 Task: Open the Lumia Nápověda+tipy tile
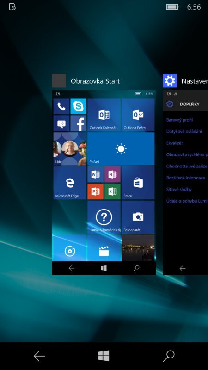pos(104,217)
